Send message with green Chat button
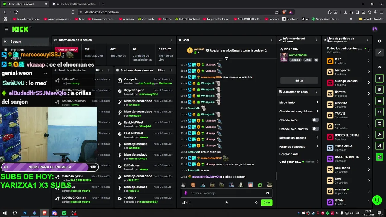 click(x=267, y=203)
